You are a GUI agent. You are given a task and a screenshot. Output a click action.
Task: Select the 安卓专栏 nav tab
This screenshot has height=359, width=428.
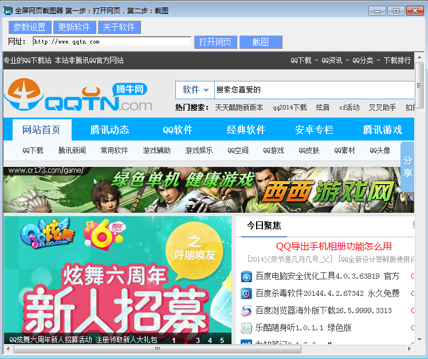point(314,130)
